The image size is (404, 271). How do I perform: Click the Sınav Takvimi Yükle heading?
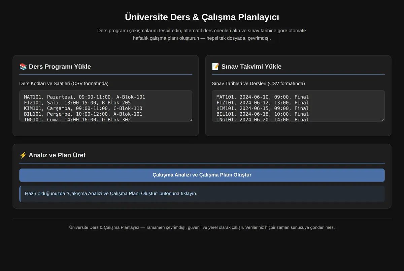(x=251, y=67)
